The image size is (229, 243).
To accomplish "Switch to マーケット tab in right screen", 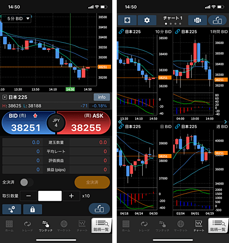I will [x=181, y=226].
